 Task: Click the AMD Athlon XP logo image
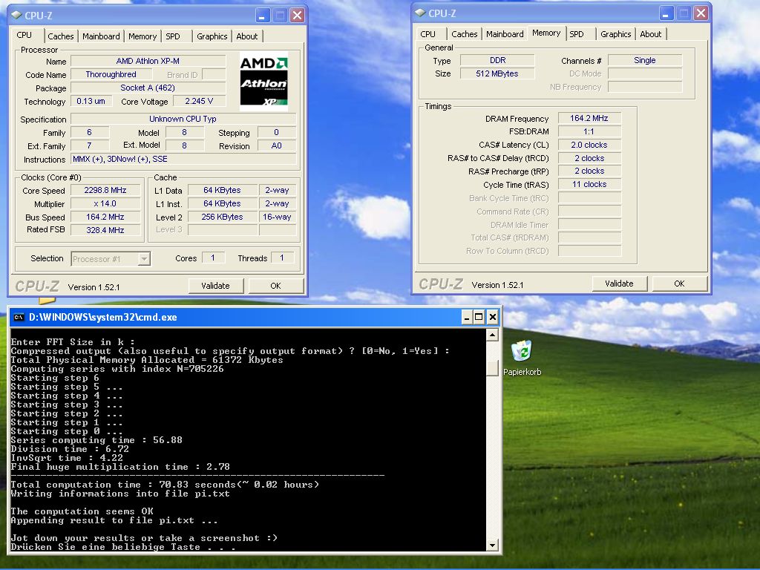click(x=263, y=82)
